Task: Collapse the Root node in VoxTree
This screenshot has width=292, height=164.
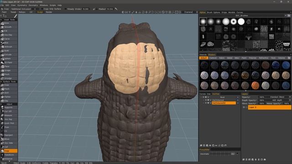Action: point(201,97)
